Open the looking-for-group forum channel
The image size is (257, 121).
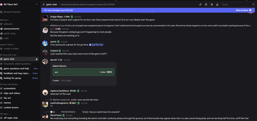click(12, 78)
